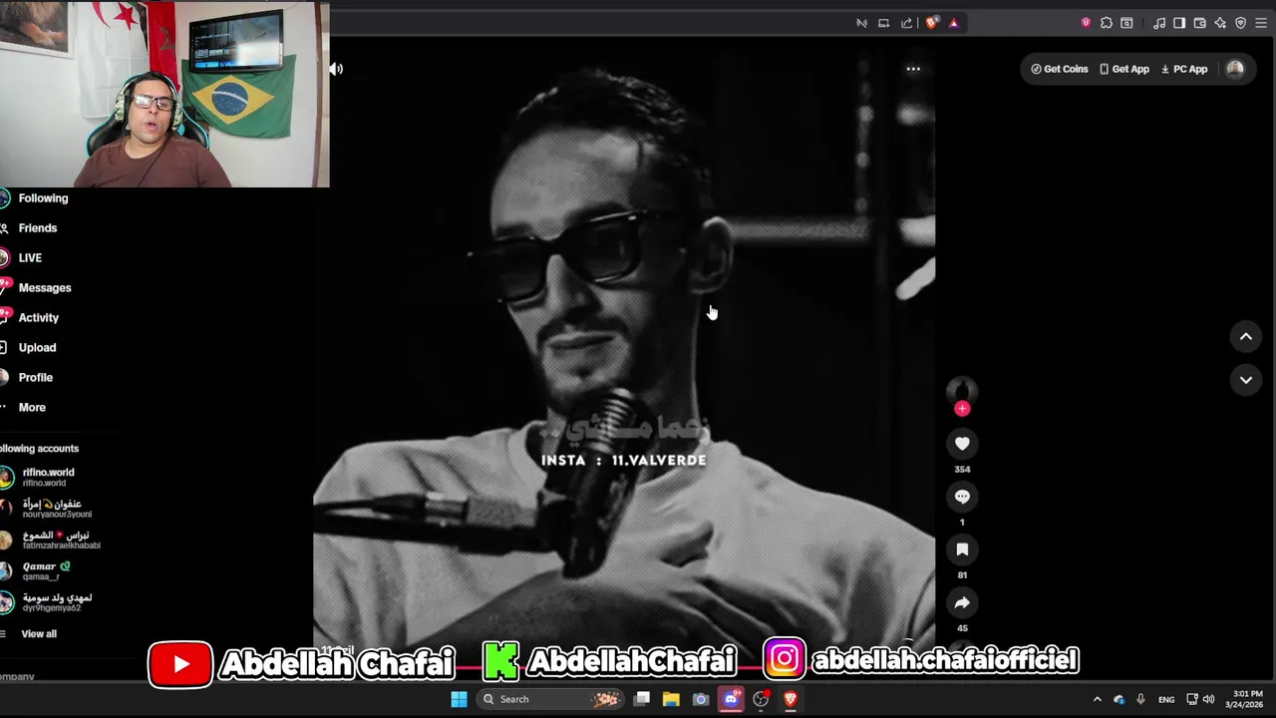Open the Extensions puzzle icon
This screenshot has height=718, width=1276.
pos(1107,23)
